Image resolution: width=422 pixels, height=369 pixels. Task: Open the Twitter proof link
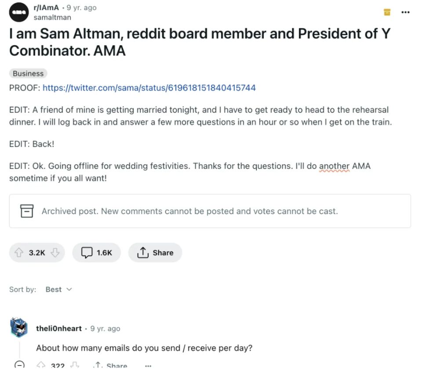tap(149, 88)
